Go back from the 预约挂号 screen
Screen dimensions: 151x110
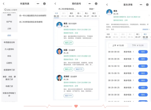coord(55,4)
